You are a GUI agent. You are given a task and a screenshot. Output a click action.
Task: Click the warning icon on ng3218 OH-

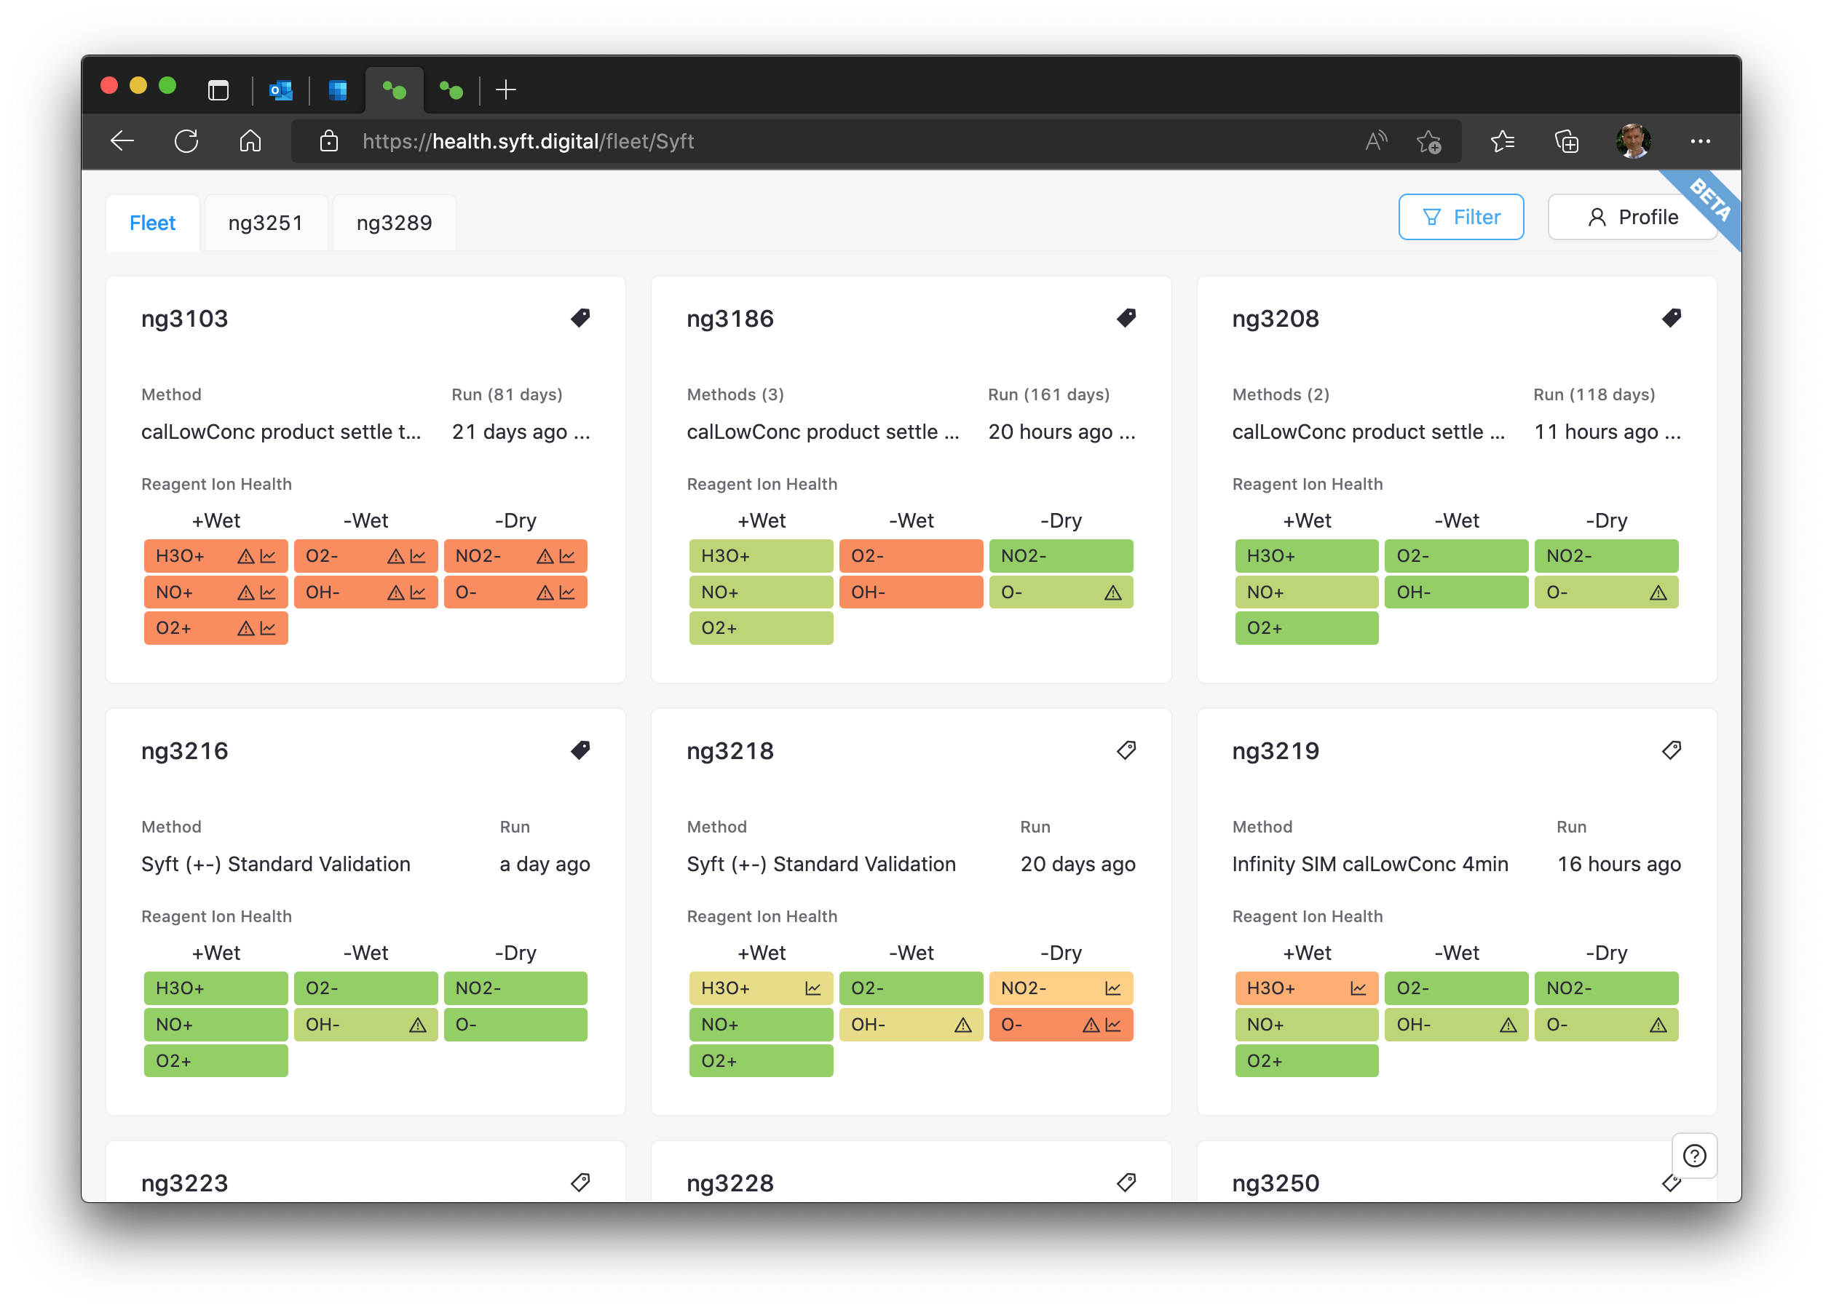pyautogui.click(x=963, y=1025)
